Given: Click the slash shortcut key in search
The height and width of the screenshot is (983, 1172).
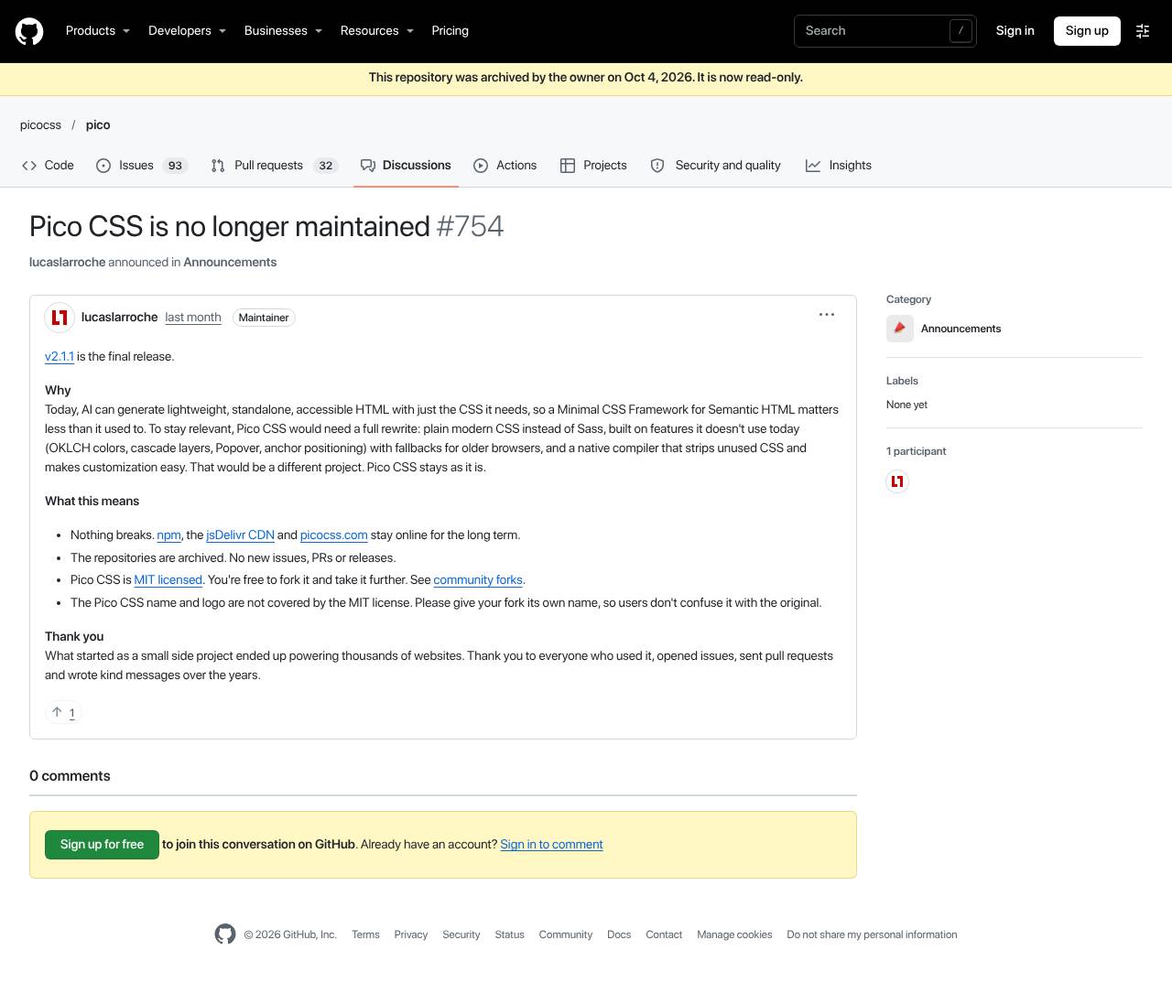Looking at the screenshot, I should 960,31.
